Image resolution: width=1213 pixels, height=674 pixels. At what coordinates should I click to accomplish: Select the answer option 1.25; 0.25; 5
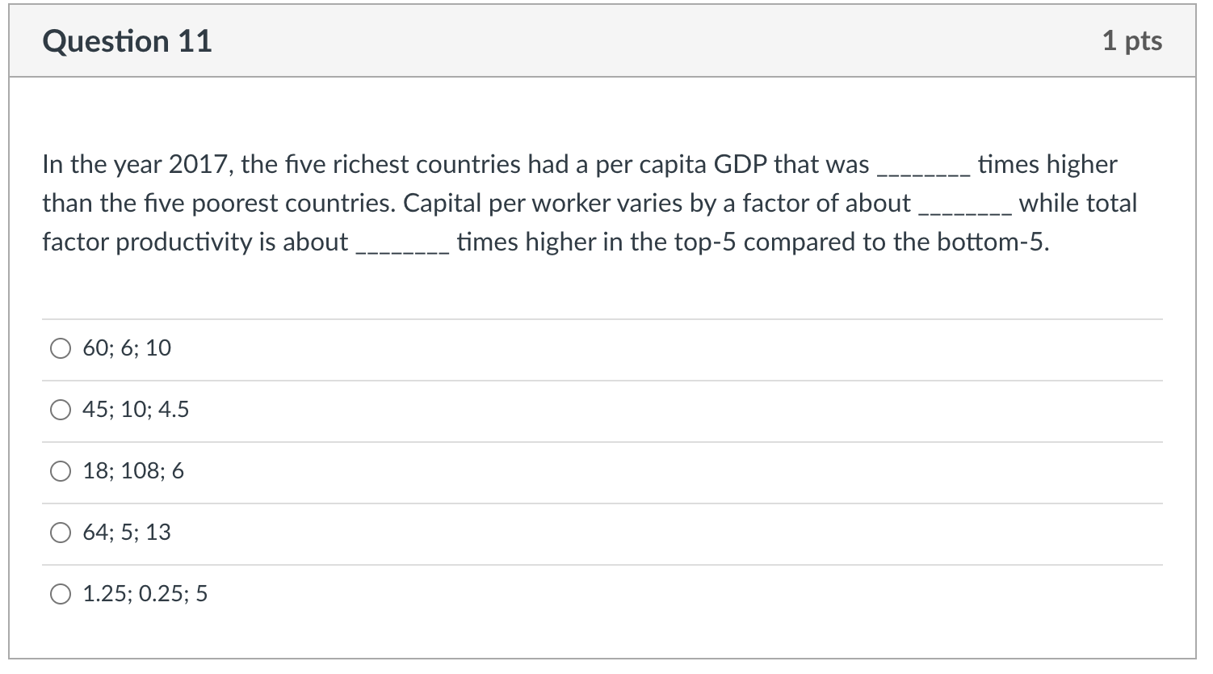point(60,594)
